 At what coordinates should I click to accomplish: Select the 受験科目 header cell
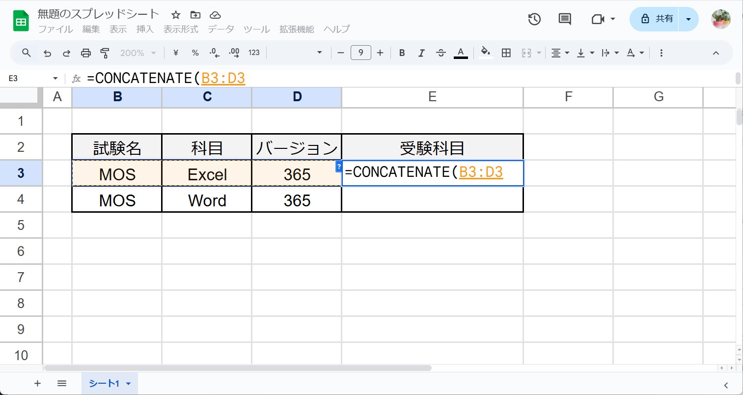(432, 147)
